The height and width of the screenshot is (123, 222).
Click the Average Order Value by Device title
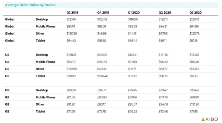(30, 5)
